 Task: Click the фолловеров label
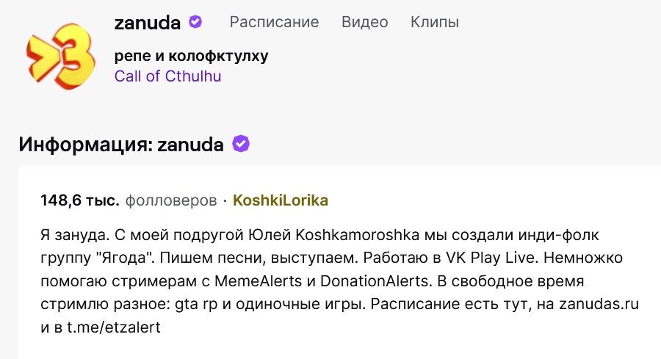[x=171, y=200]
